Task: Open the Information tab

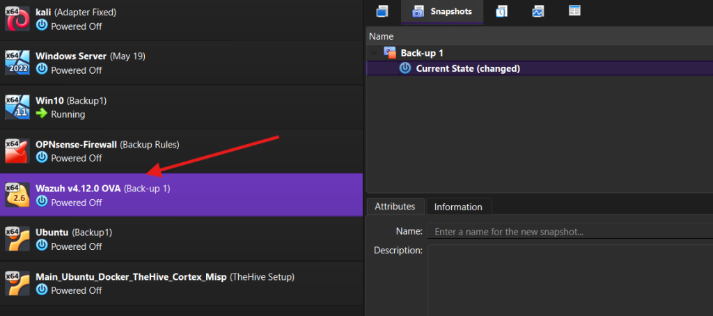Action: (458, 207)
